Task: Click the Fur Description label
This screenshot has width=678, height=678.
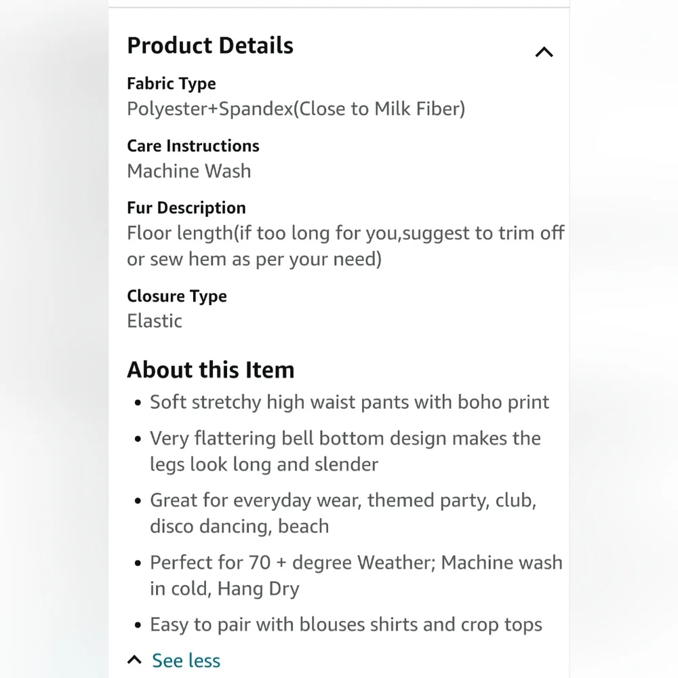Action: click(x=186, y=208)
